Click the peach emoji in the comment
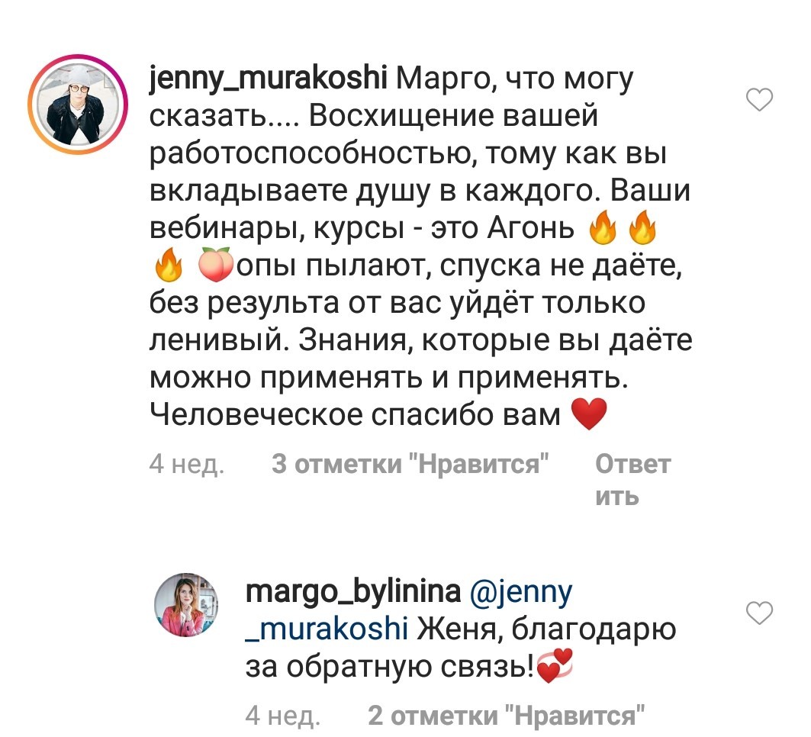This screenshot has height=737, width=811. [x=216, y=265]
